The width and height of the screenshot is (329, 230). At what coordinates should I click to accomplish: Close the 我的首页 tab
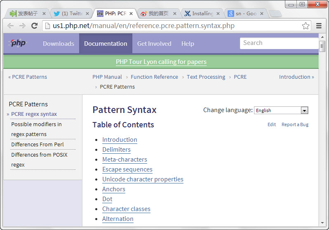point(174,14)
